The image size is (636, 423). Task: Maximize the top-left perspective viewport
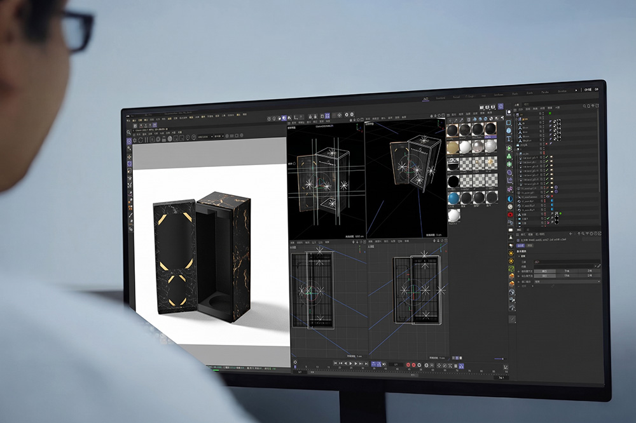click(x=362, y=119)
